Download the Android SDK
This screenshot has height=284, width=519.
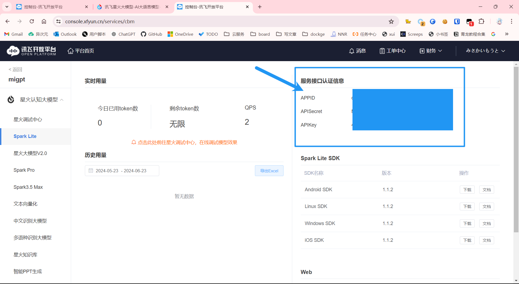coord(467,190)
